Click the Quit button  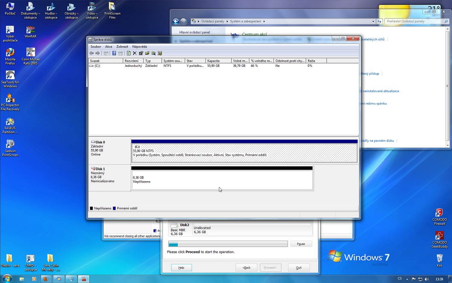(299, 268)
